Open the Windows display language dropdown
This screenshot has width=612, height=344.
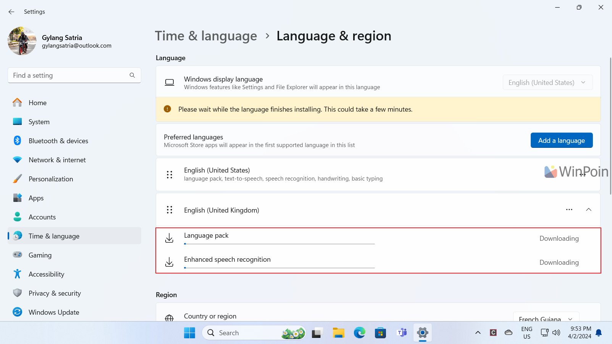pyautogui.click(x=547, y=83)
